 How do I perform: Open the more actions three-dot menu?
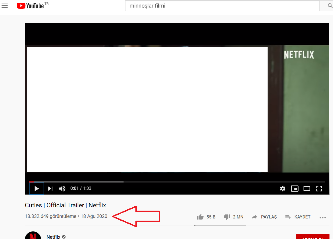(x=322, y=217)
